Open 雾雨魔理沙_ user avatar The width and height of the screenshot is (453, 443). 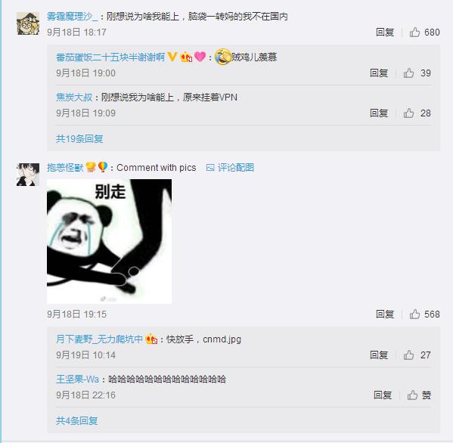click(28, 23)
